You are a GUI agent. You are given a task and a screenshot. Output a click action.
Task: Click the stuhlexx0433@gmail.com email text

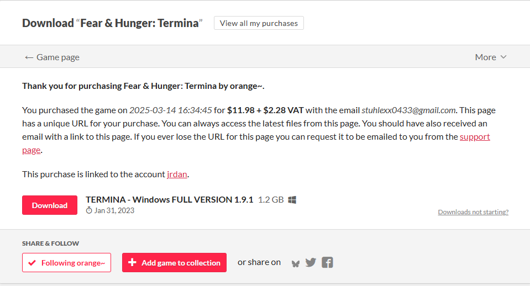click(408, 110)
